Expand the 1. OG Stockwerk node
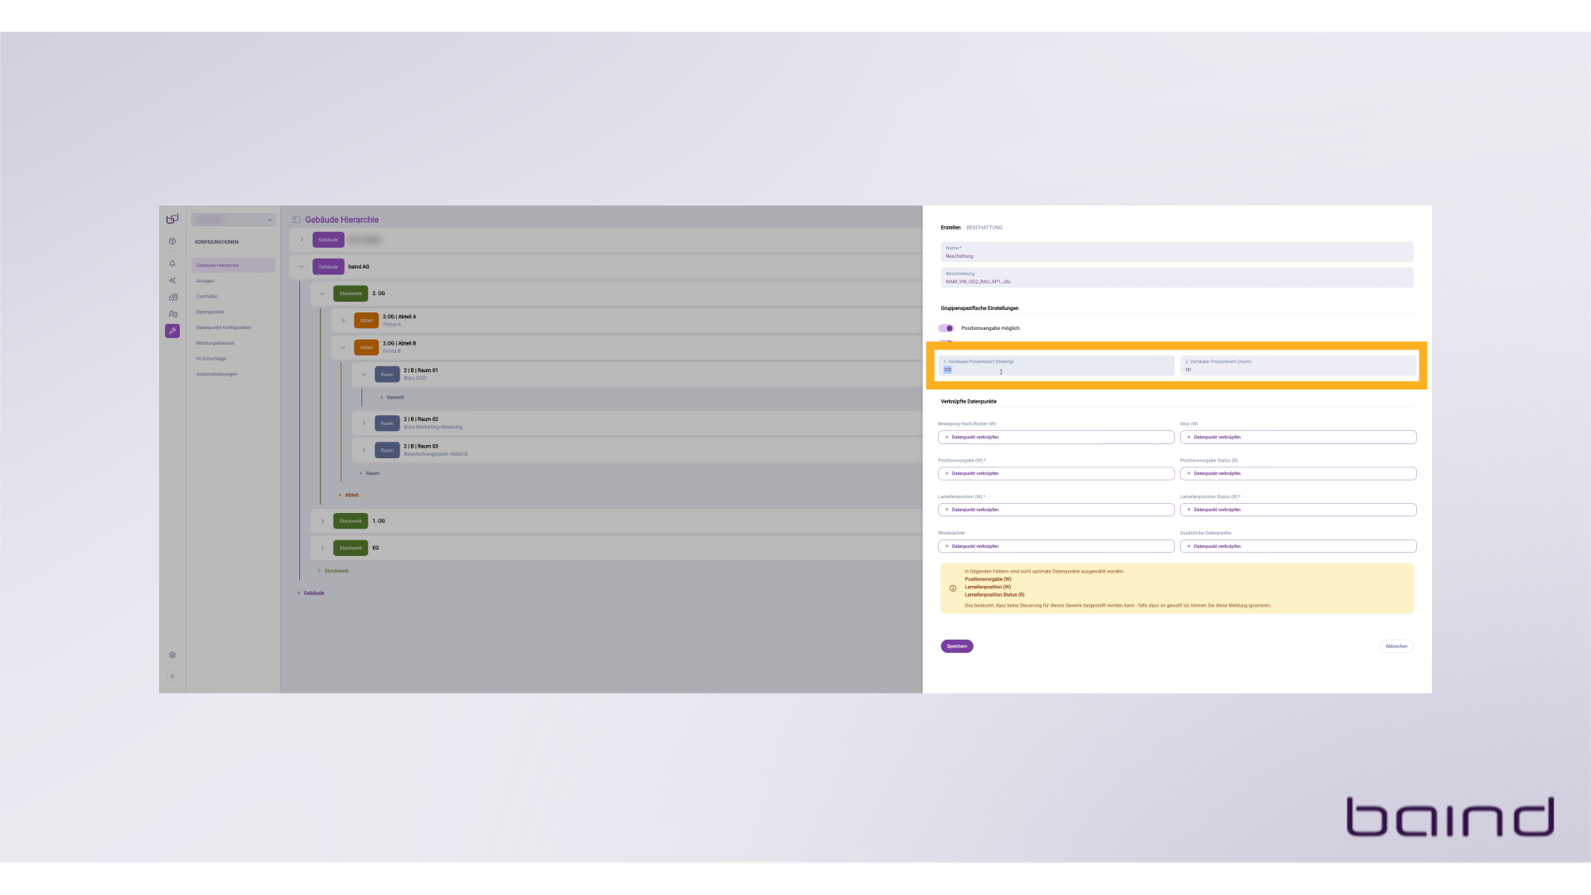Screen dimensions: 1591x895 tap(322, 521)
